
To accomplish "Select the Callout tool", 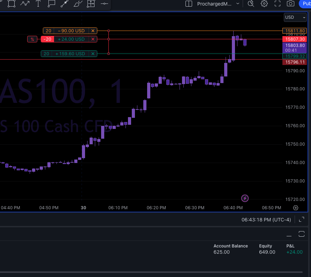I will tap(51, 4).
